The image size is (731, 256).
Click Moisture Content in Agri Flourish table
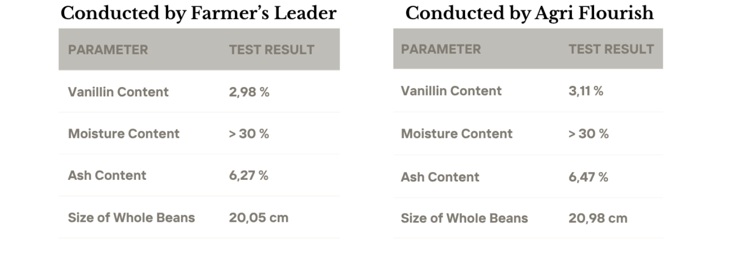[457, 134]
